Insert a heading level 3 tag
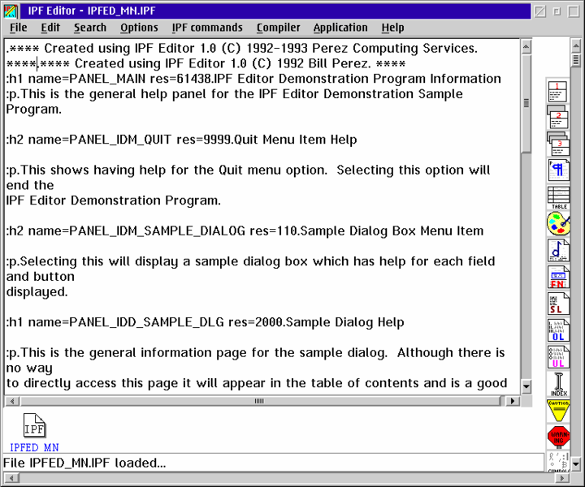 pyautogui.click(x=558, y=144)
